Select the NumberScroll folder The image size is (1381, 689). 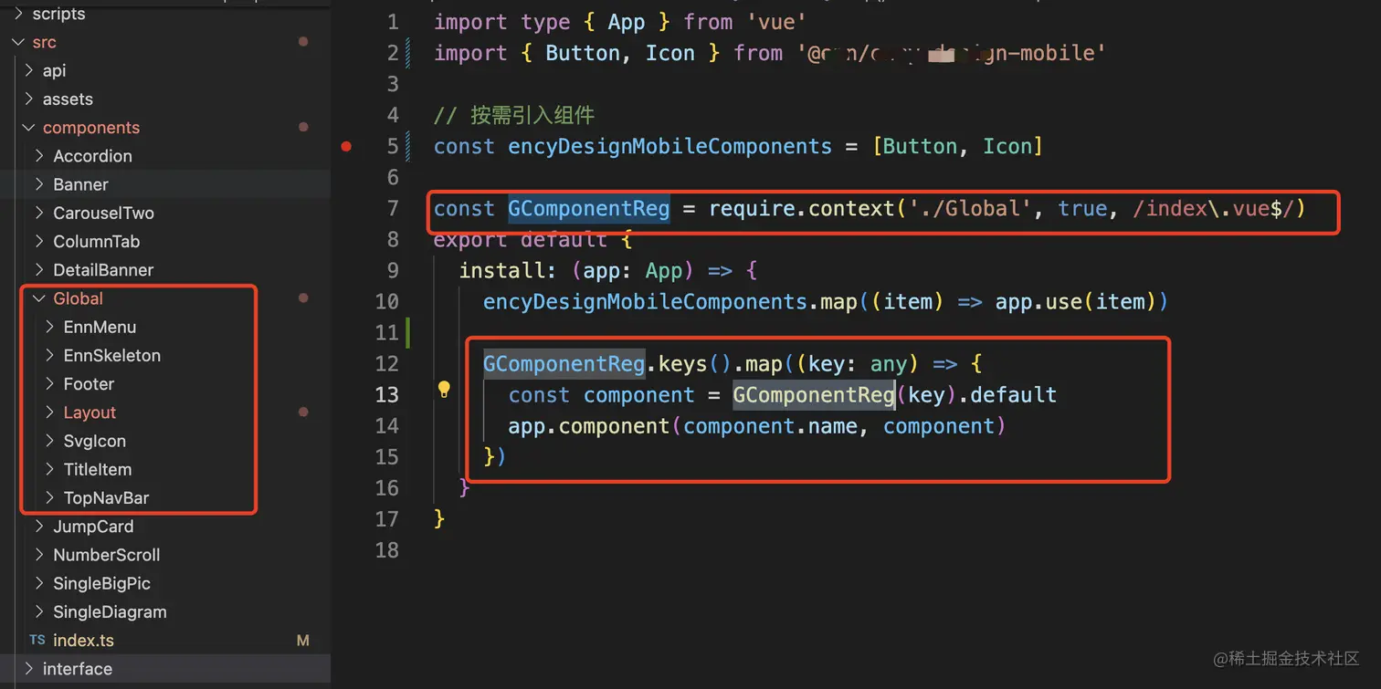[106, 555]
